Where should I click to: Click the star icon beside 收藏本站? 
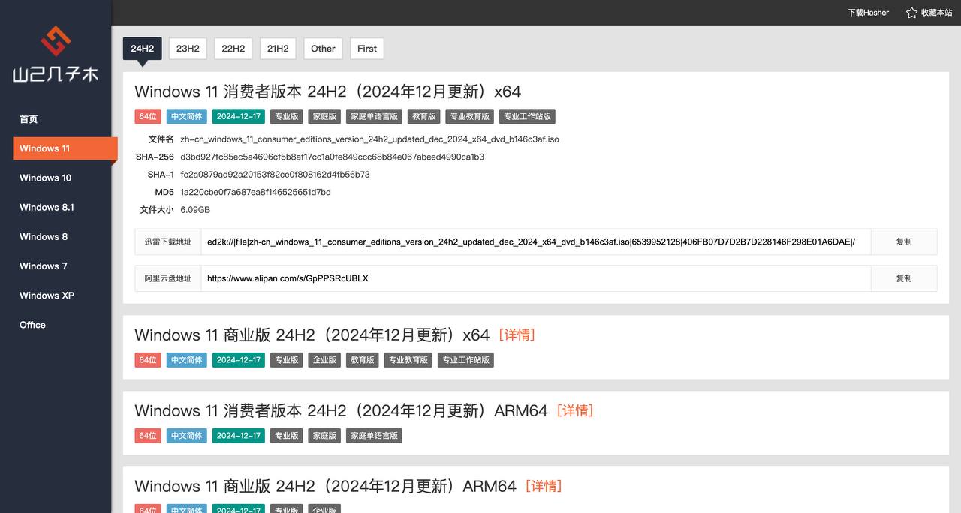pos(911,13)
